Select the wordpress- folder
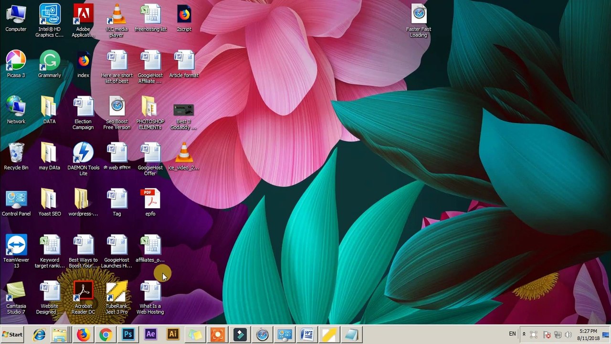This screenshot has height=344, width=611. (x=83, y=203)
